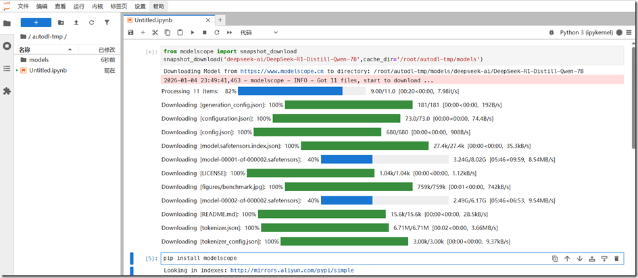Insert a cell below the pip cell

tap(604, 258)
